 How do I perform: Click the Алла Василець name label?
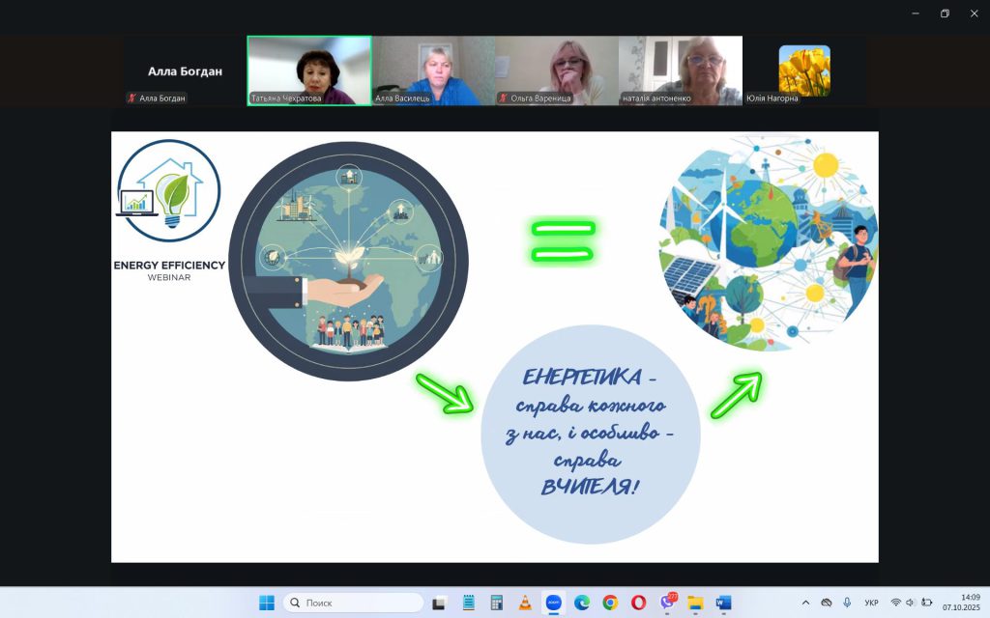pos(402,98)
